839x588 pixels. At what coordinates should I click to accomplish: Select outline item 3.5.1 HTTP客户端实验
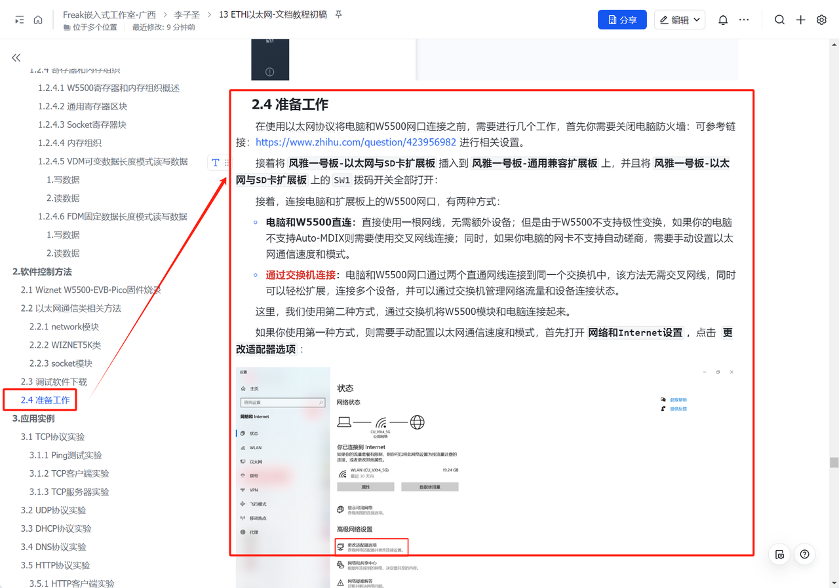pos(72,583)
